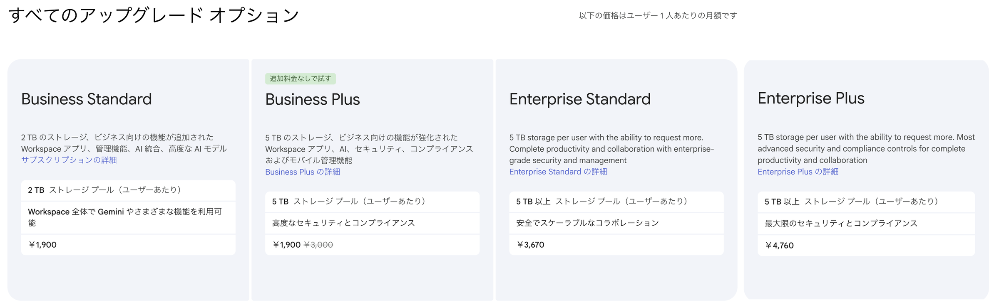This screenshot has width=999, height=305.
Task: Click the 2 TB ストレージ プール row
Action: [128, 190]
